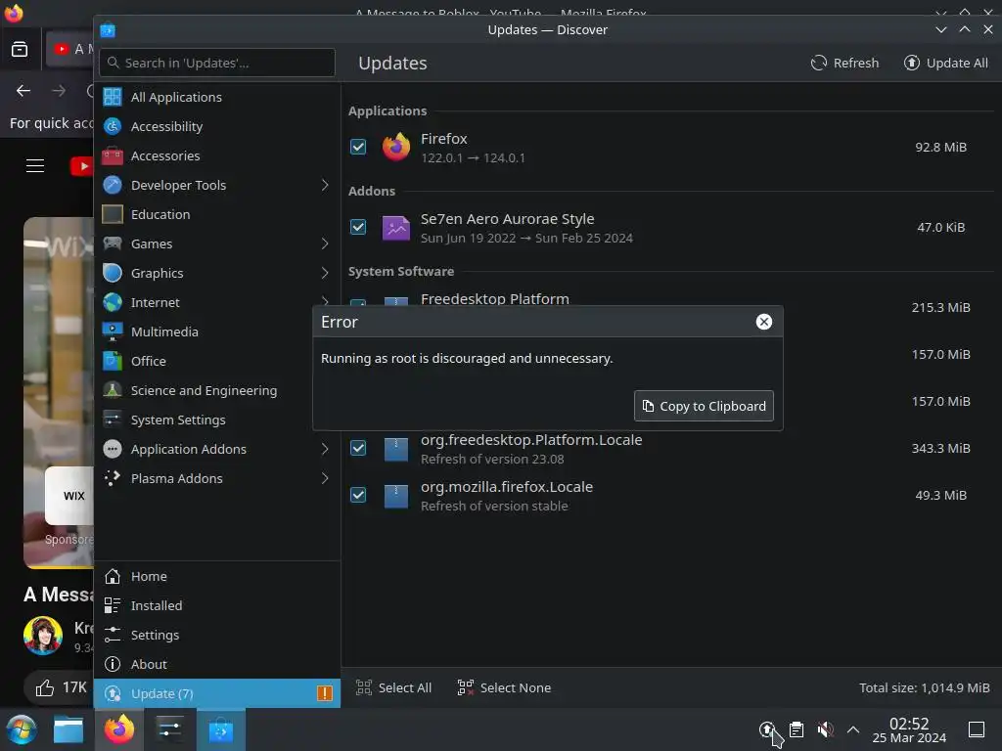Click the org.freedesktop.Platform.Locale package icon
1002x751 pixels.
[x=396, y=449]
